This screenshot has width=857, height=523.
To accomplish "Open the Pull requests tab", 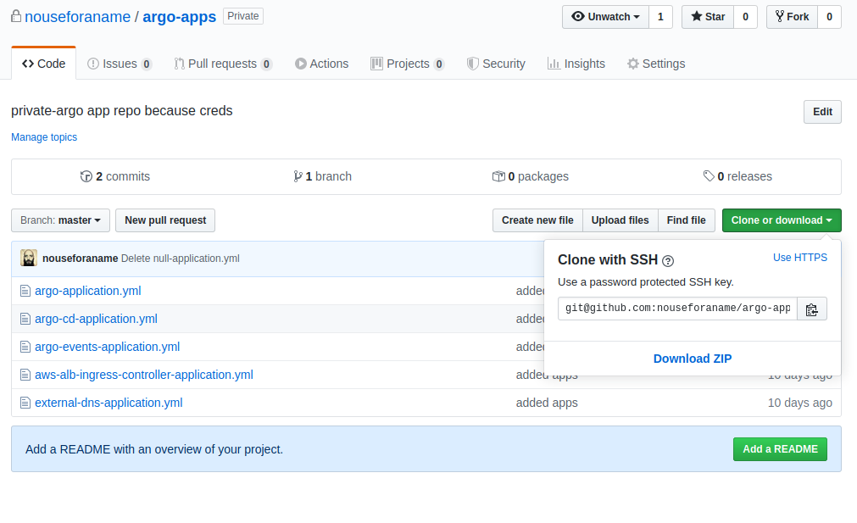I will coord(223,64).
